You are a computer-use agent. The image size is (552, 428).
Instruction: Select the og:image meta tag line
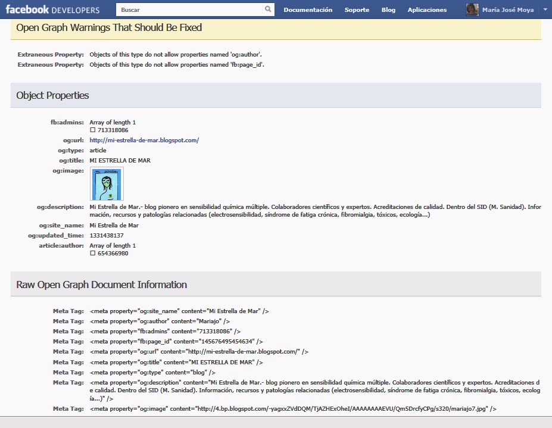(293, 408)
